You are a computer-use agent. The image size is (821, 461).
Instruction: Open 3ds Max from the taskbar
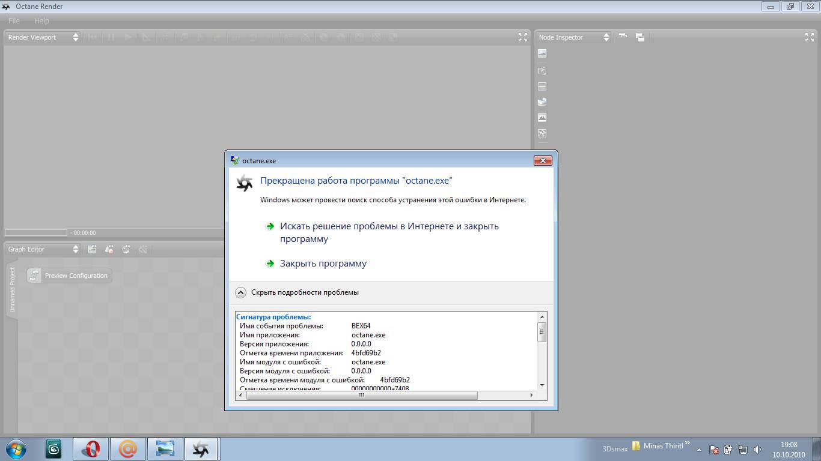(54, 449)
